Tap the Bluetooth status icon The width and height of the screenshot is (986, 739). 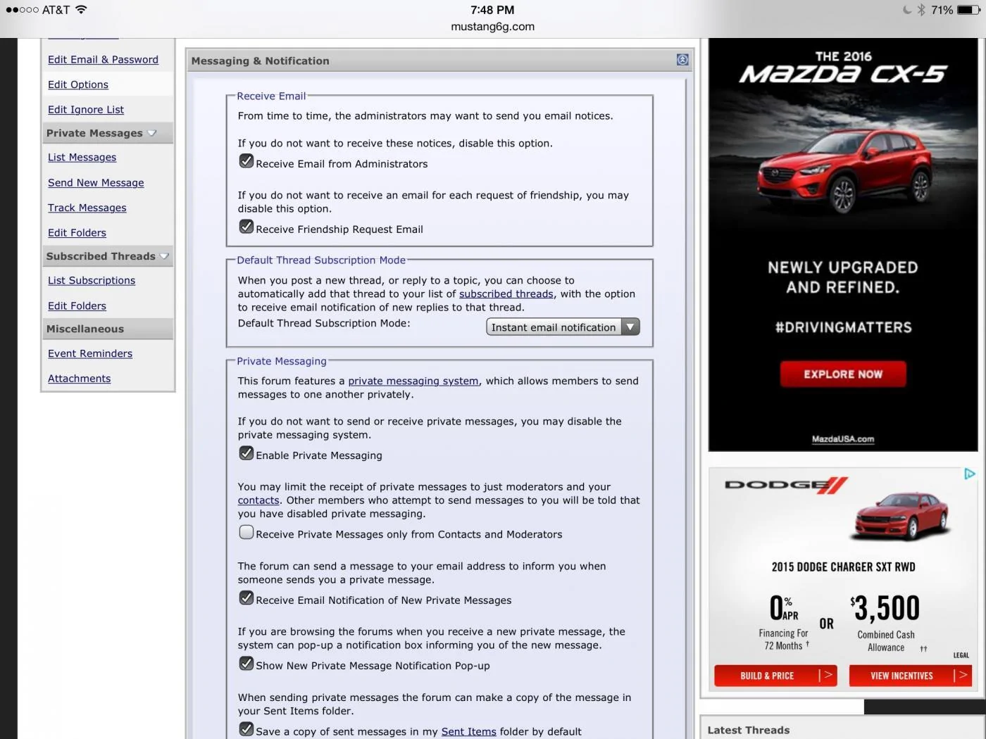tap(921, 10)
